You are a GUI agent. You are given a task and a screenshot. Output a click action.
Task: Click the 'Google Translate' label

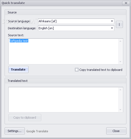tap(37, 131)
